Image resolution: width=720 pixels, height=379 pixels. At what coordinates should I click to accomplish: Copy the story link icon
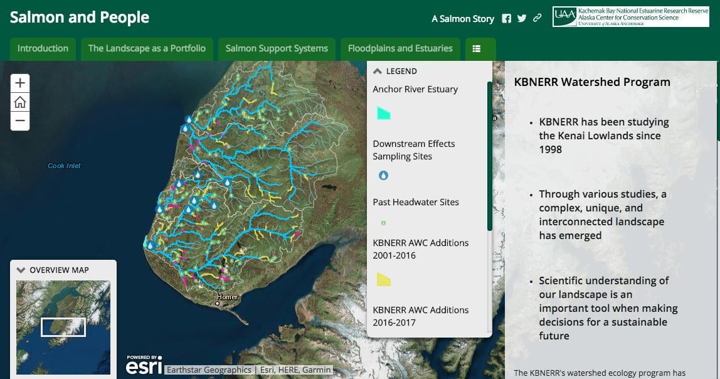click(x=537, y=19)
